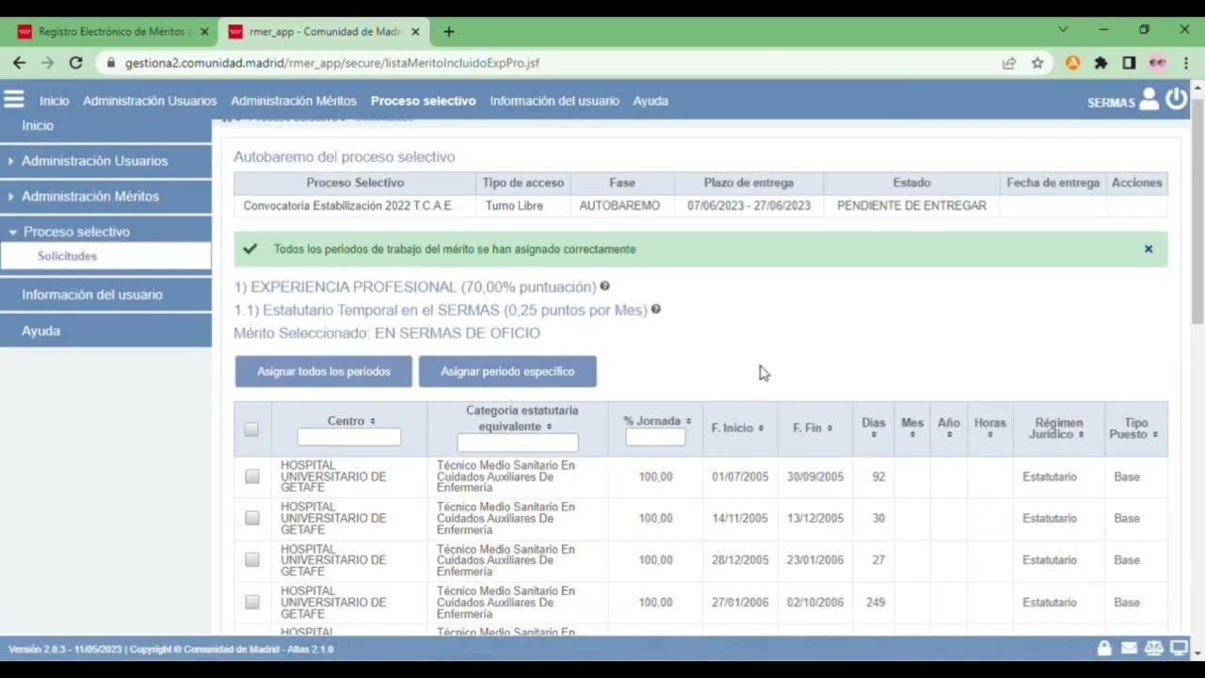Tick the checkbox for the 28/12/2005 row
This screenshot has height=678, width=1205.
pyautogui.click(x=251, y=559)
